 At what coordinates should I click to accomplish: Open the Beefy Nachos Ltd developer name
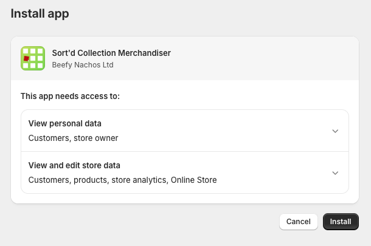[83, 65]
